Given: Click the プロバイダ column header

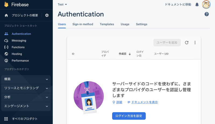Looking at the screenshot, I should (105, 54).
